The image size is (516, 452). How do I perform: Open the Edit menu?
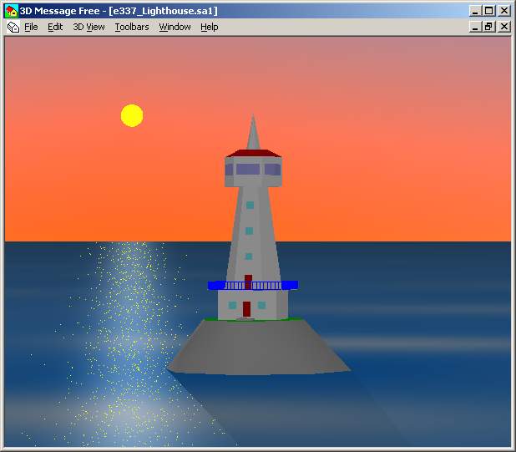click(55, 27)
